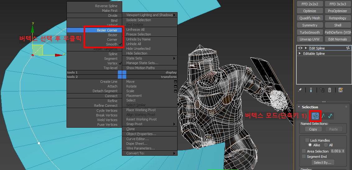
Task: Apply the Symmetry modifier button
Action: [310, 25]
